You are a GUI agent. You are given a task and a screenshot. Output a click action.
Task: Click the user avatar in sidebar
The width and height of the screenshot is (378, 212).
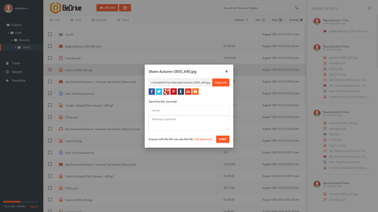[9, 8]
